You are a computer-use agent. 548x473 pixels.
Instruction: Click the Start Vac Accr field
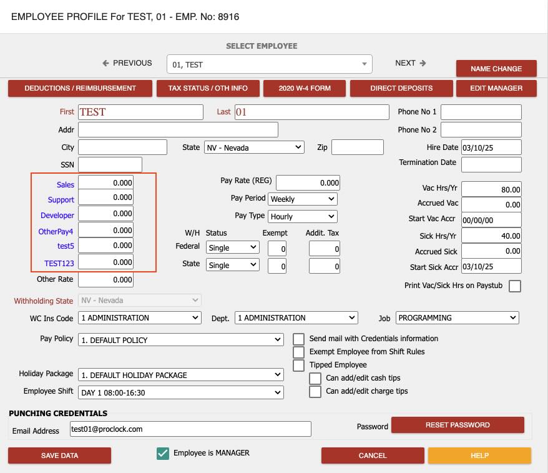[x=491, y=220]
